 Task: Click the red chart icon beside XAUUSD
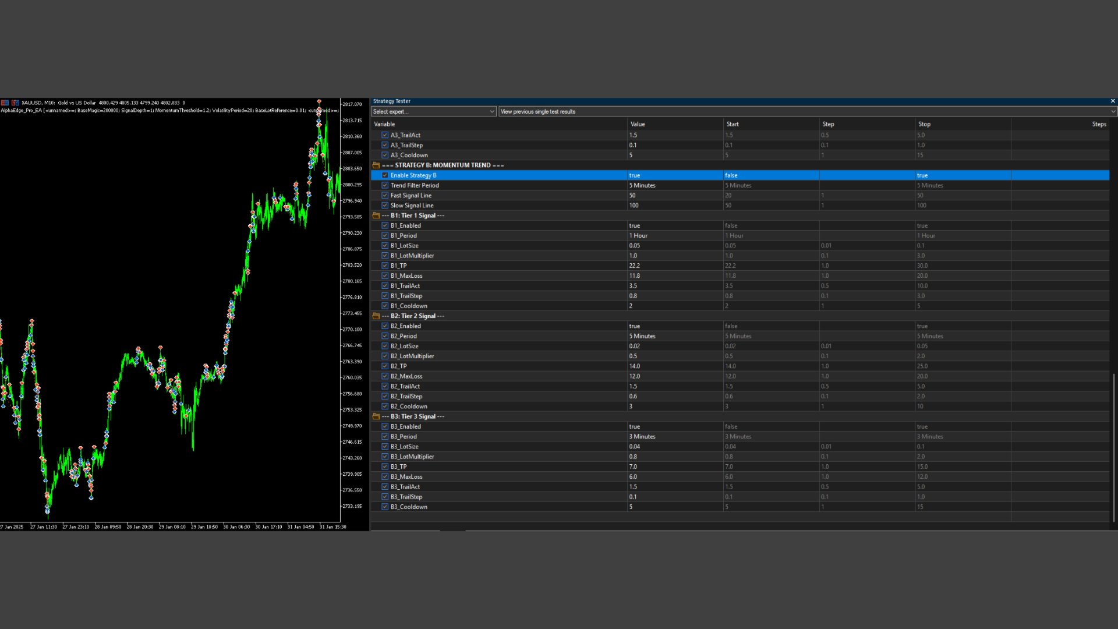tap(5, 103)
